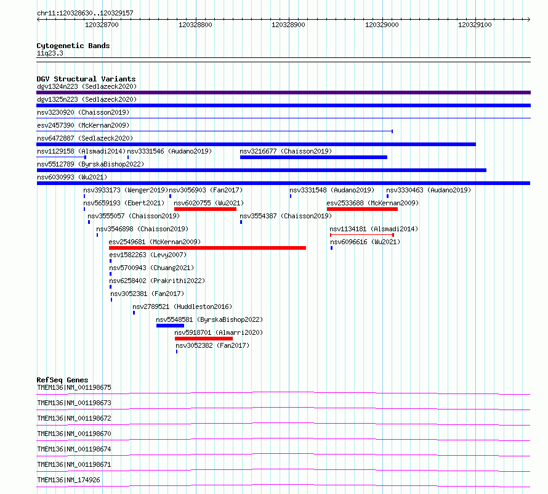The height and width of the screenshot is (494, 548).
Task: Click the dgv1325n223 (Sedlazeck2020) variant label
Action: tap(87, 99)
